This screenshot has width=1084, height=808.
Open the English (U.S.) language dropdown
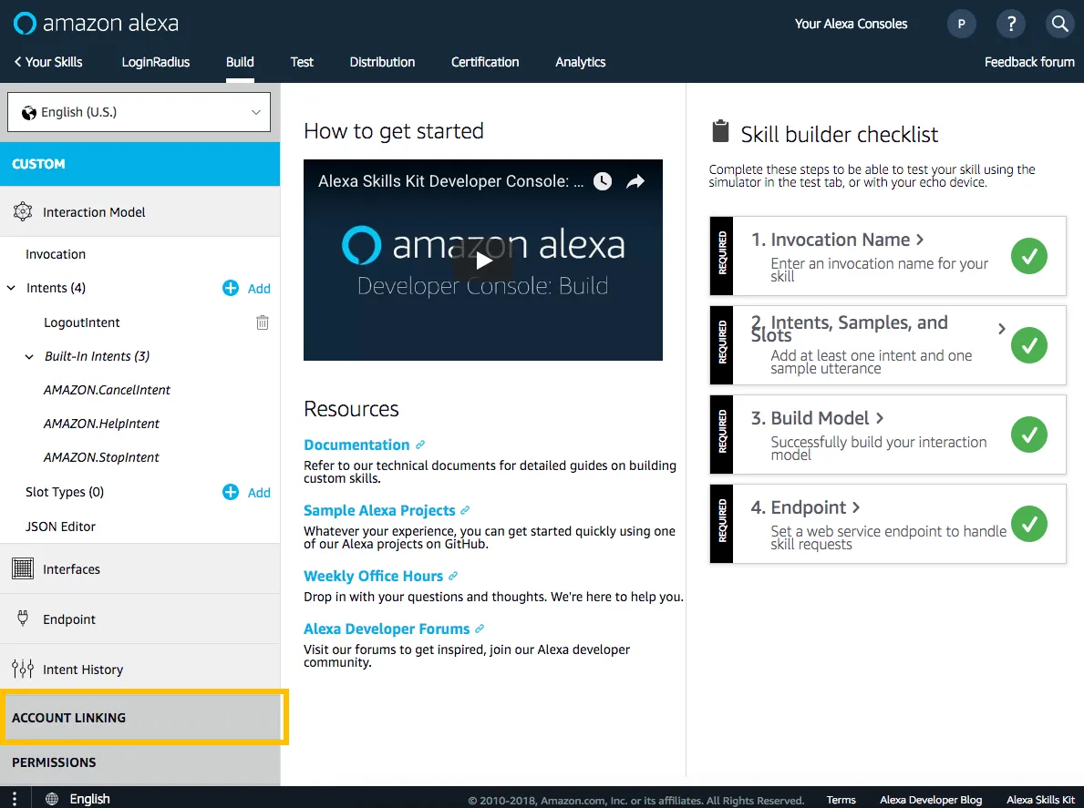click(x=139, y=112)
